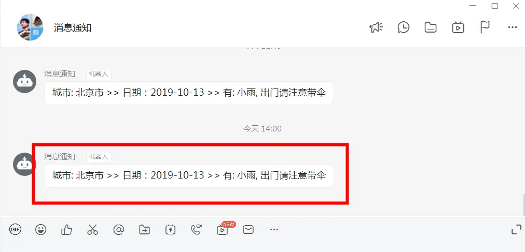Insert an @ mention
This screenshot has height=252, width=525.
118,229
